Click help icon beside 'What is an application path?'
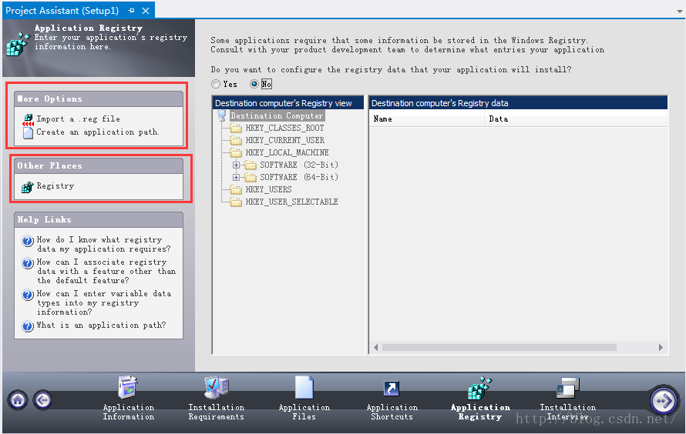This screenshot has height=434, width=686. pyautogui.click(x=28, y=326)
